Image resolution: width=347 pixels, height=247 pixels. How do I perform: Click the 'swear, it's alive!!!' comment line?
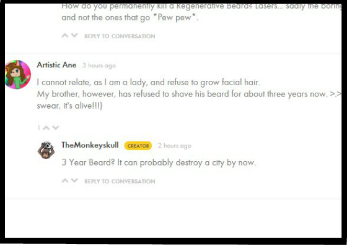point(69,106)
